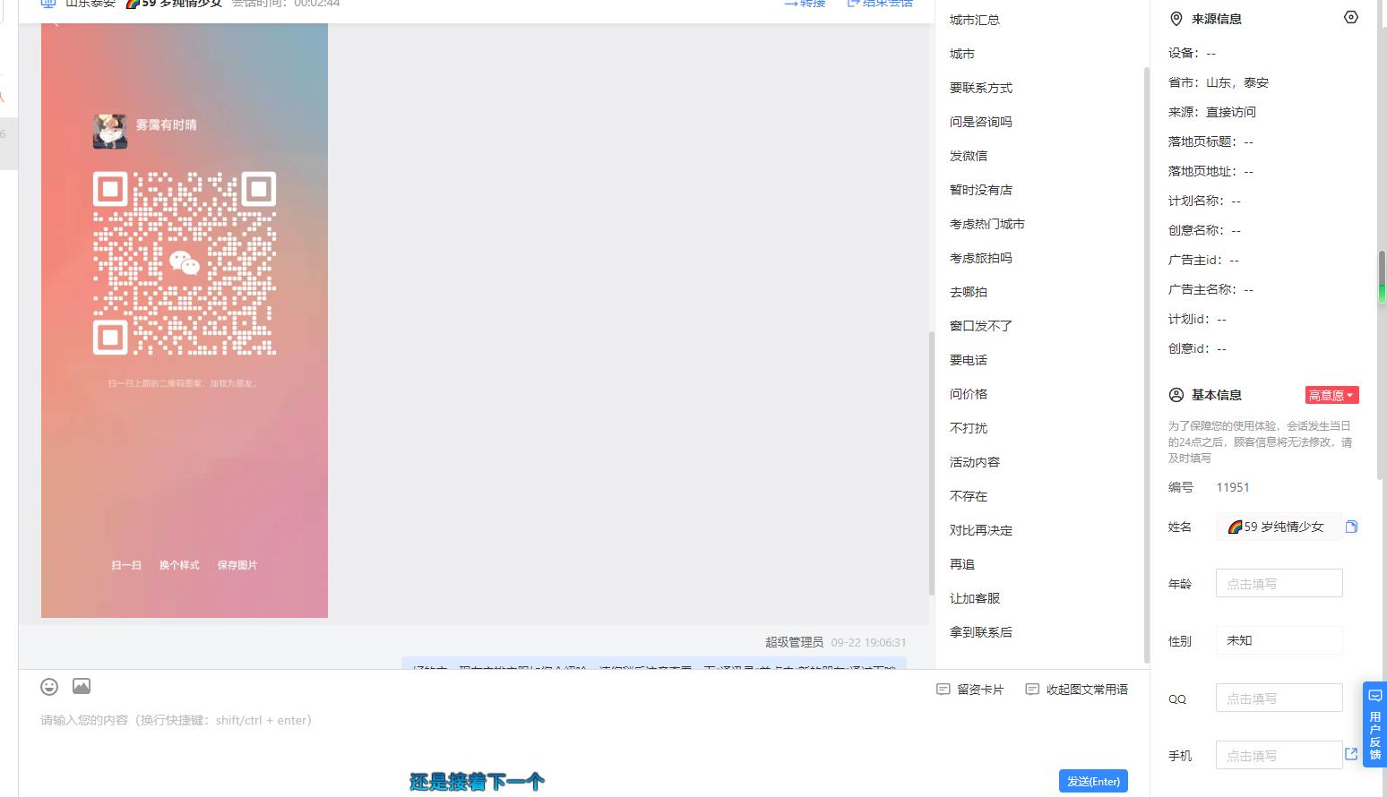Viewport: 1387px width, 797px height.
Task: Pick the 让加客服 phrase
Action: coord(975,598)
